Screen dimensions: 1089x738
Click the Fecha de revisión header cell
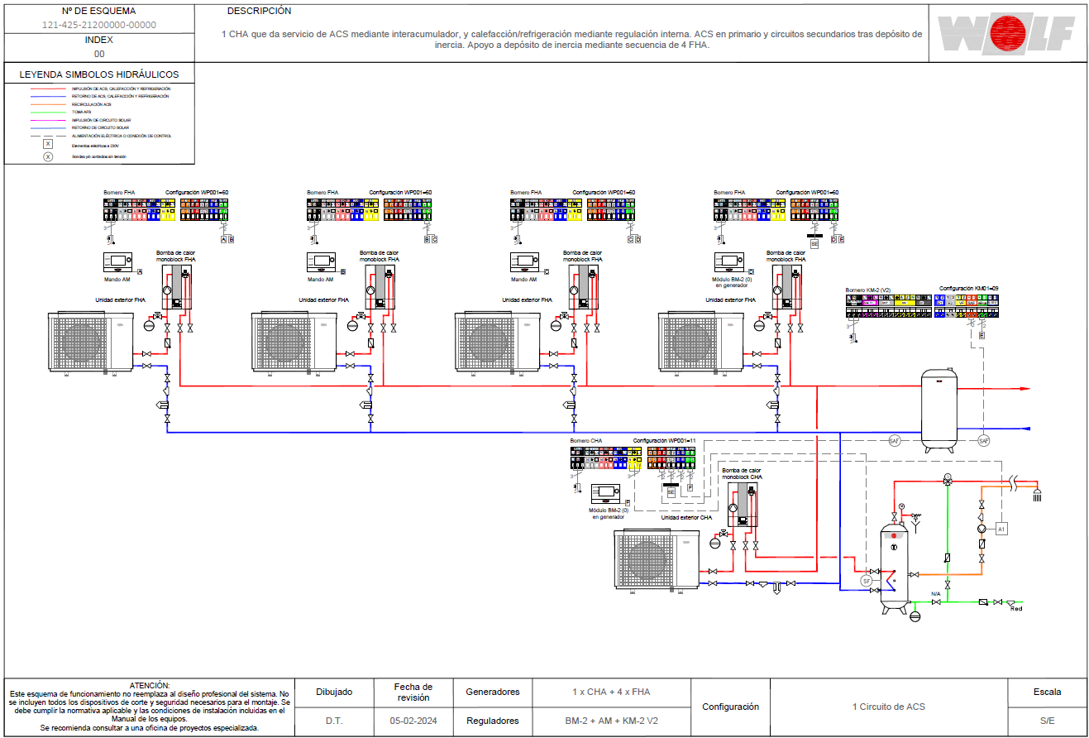413,692
